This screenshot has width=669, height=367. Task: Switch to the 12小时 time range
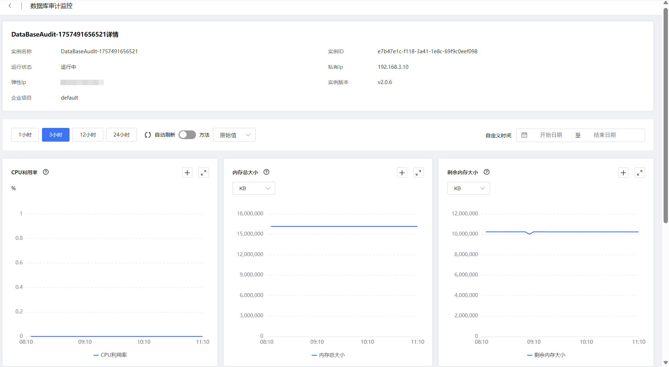pos(88,135)
